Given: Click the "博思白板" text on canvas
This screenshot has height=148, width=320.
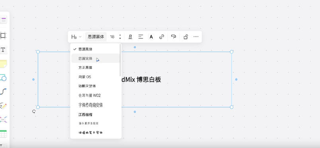Looking at the screenshot, I should [149, 80].
